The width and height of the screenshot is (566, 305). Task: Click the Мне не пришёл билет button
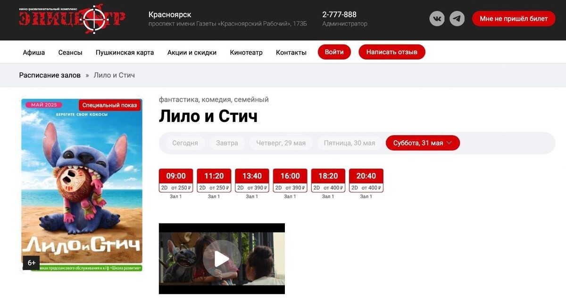pyautogui.click(x=513, y=18)
